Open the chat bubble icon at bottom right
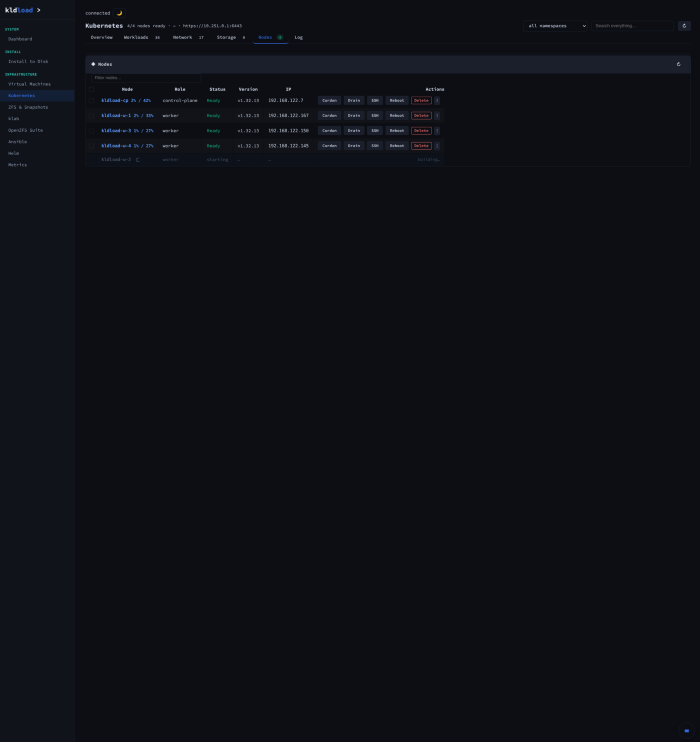Viewport: 700px width, 742px height. (686, 730)
